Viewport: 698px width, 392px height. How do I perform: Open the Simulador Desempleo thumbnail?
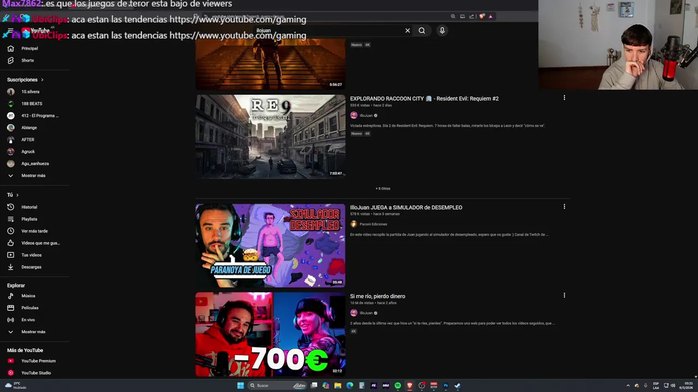(270, 246)
